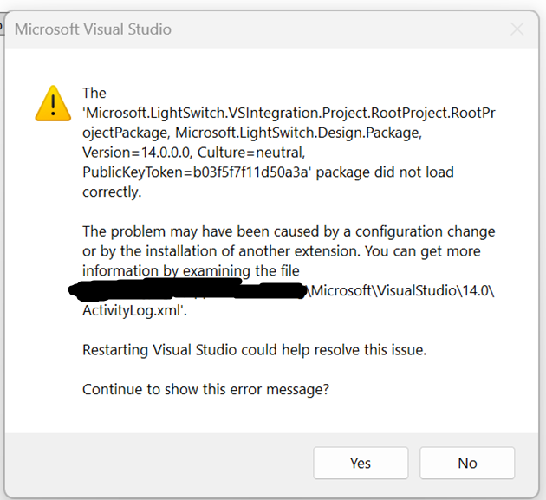This screenshot has width=546, height=500.
Task: Click the \Microsoft\VisualStudio\14.0\ path text
Action: (x=401, y=291)
